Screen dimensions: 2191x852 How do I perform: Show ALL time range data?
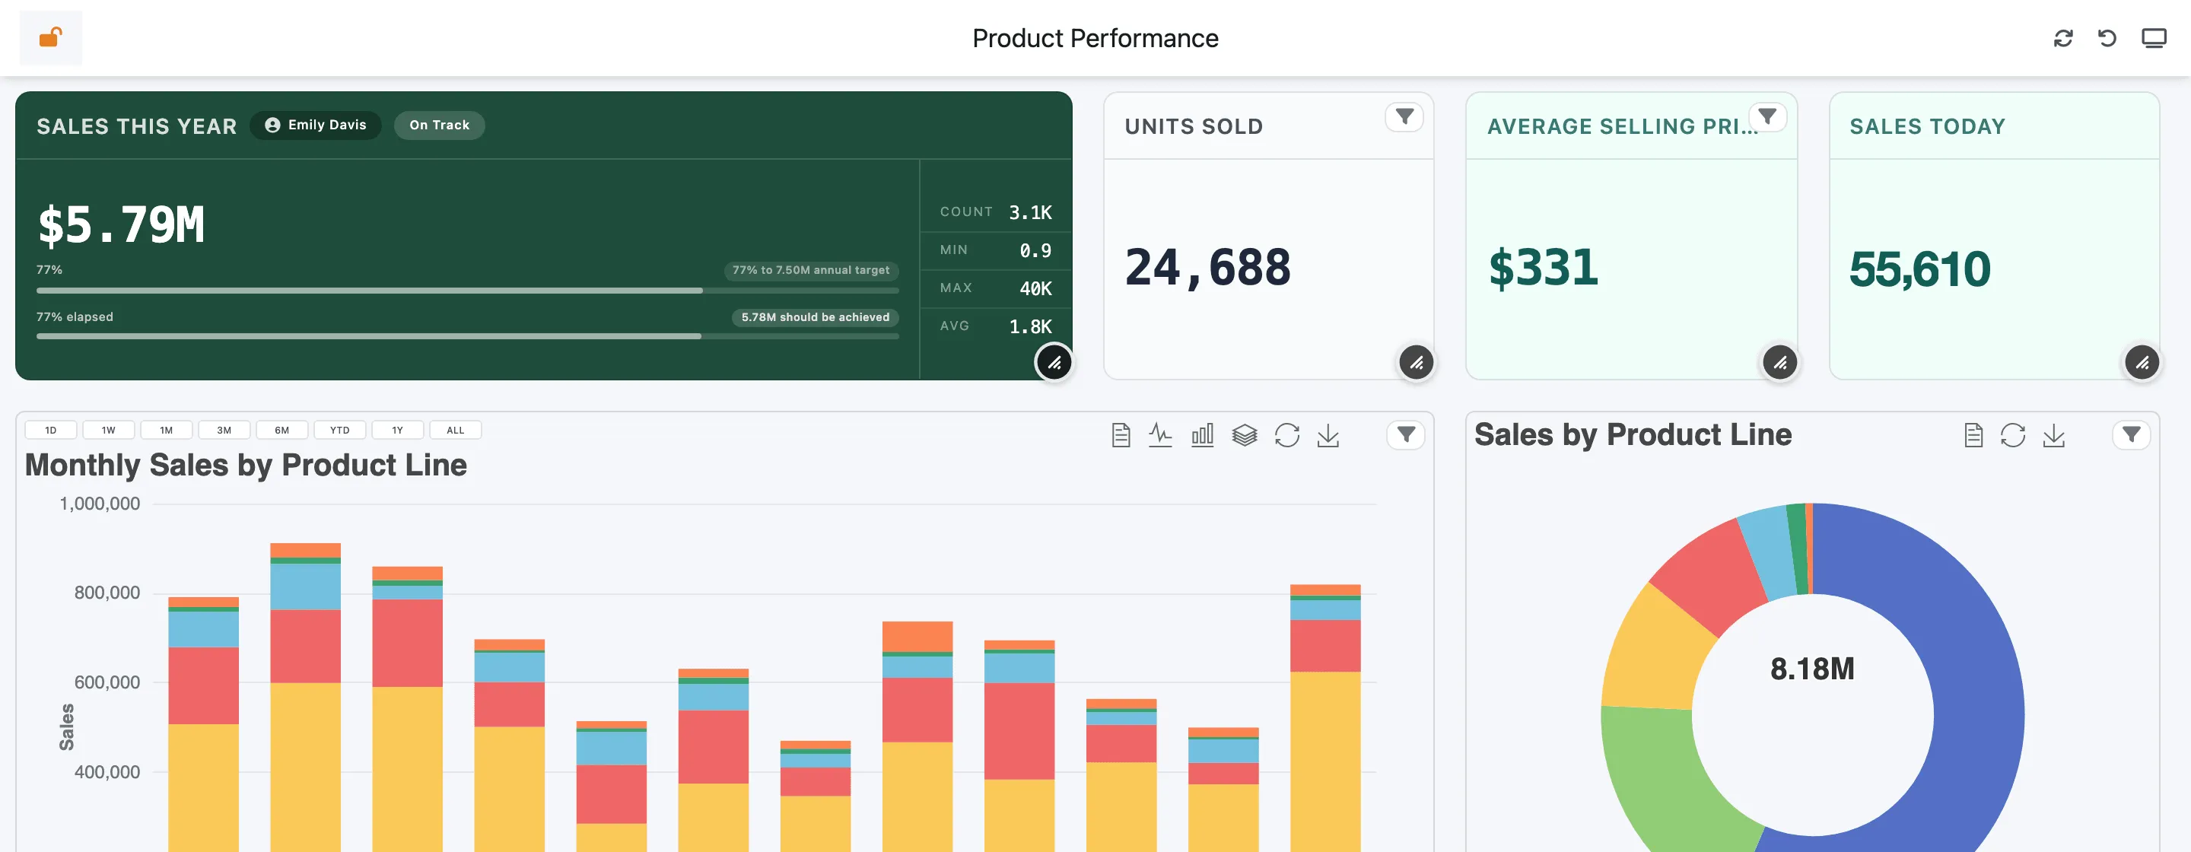(455, 431)
